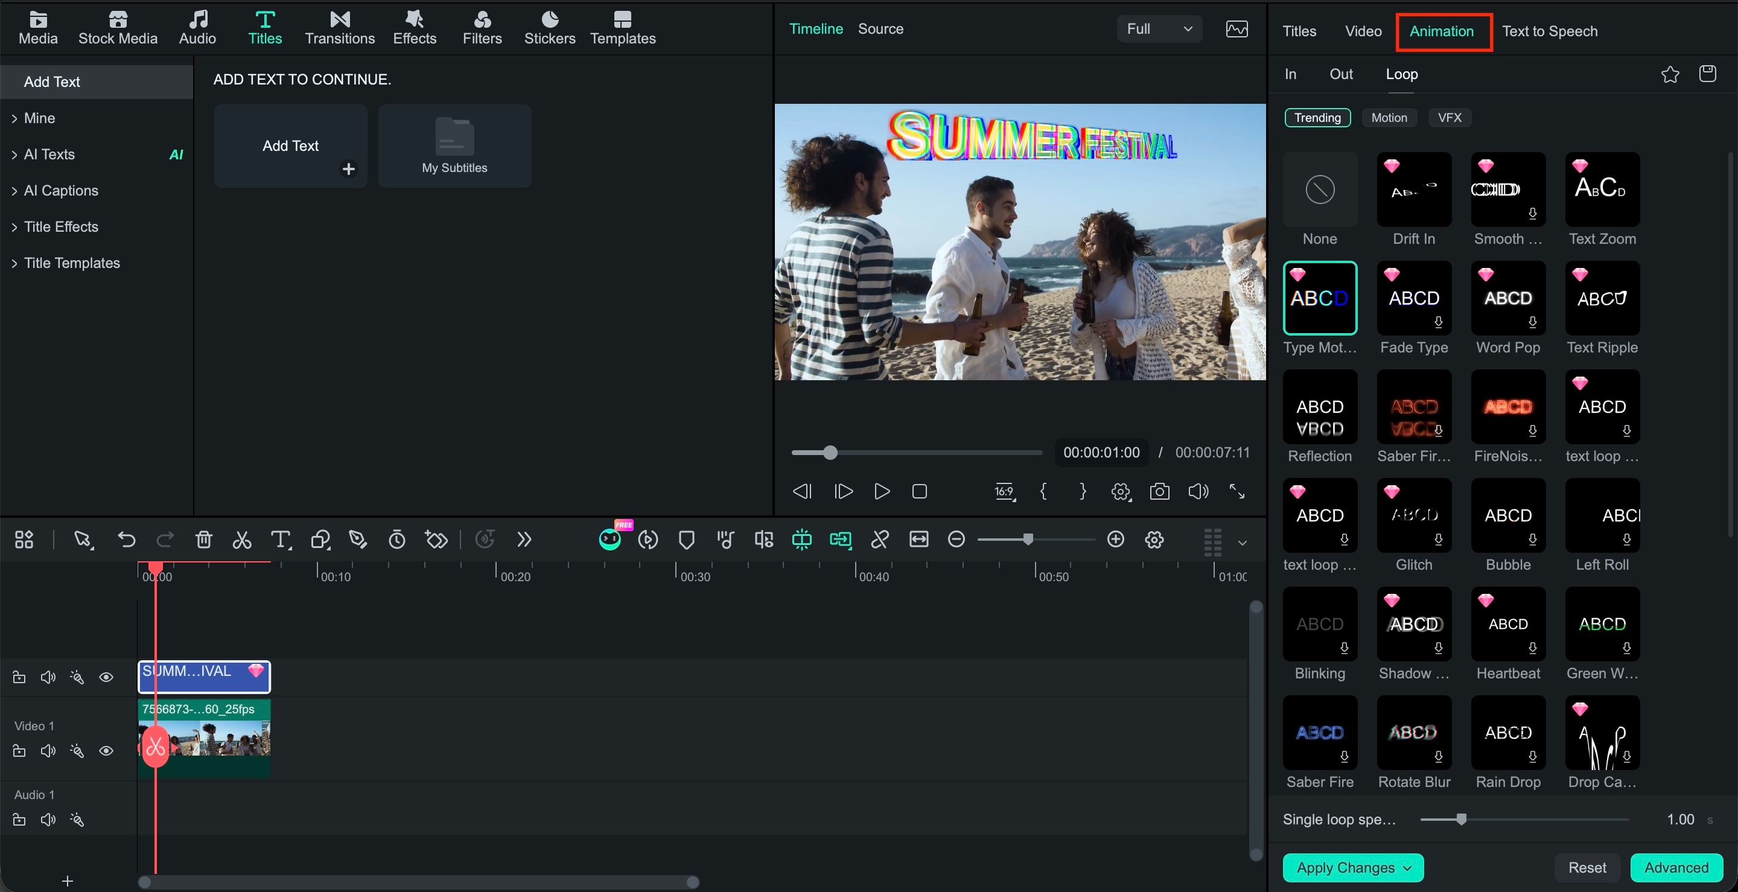This screenshot has height=892, width=1738.
Task: Choose the Glitch animation preset
Action: (1413, 515)
